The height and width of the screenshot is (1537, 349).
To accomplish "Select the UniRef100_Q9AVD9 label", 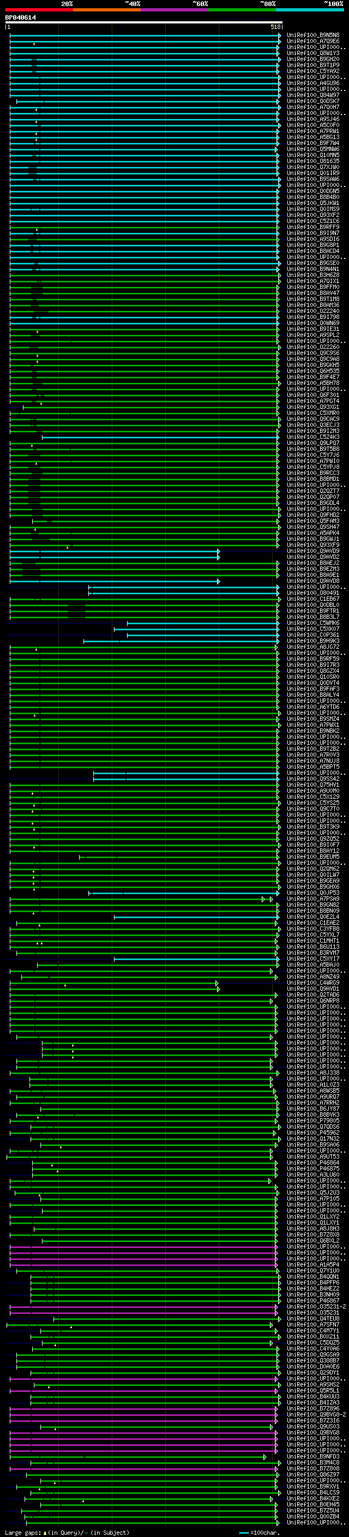I will coord(312,551).
